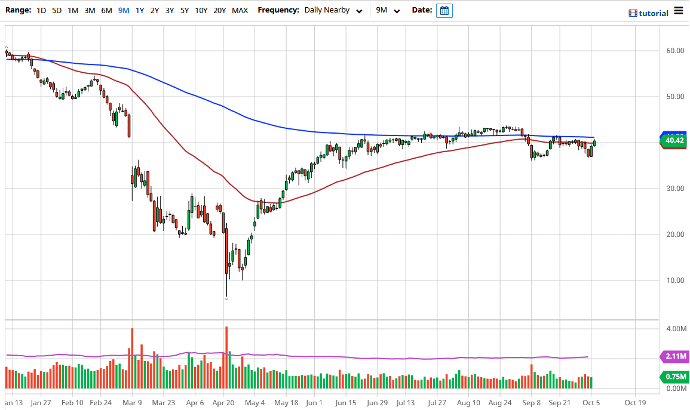Select the 1M range

coord(72,10)
